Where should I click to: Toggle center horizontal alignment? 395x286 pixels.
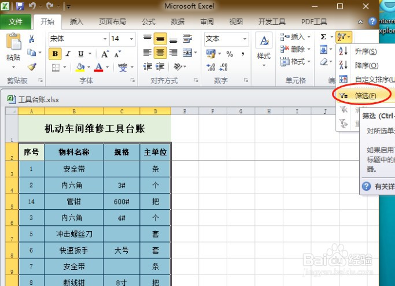pyautogui.click(x=160, y=53)
